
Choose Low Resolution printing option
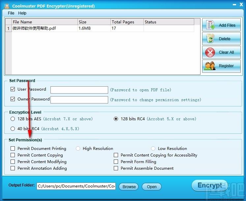153,149
